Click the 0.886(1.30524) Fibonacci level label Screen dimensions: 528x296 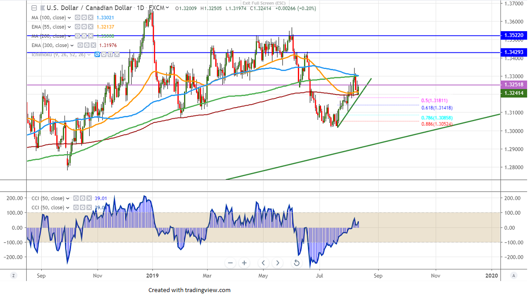coord(437,124)
